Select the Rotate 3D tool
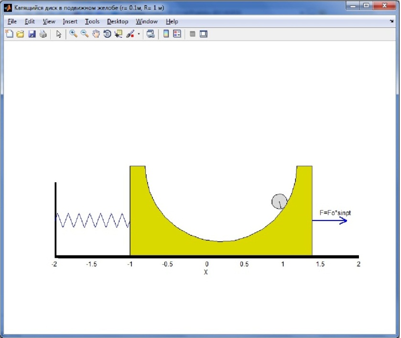This screenshot has height=338, width=401. [107, 34]
